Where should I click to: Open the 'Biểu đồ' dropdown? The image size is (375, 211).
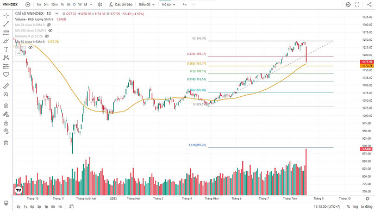pyautogui.click(x=147, y=4)
